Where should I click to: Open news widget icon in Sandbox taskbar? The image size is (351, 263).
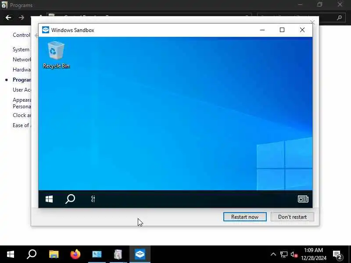(303, 199)
